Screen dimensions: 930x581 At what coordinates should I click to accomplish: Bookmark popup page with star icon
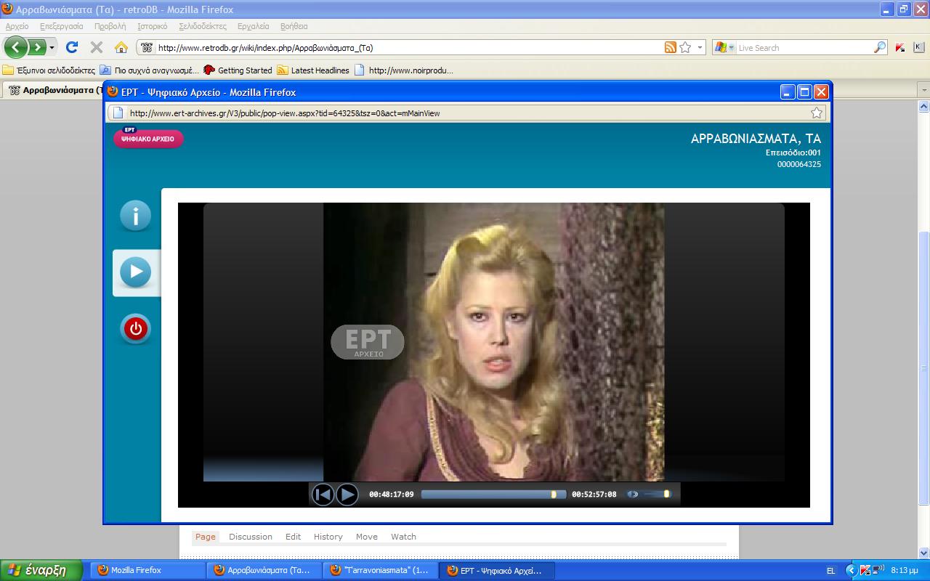tap(817, 113)
